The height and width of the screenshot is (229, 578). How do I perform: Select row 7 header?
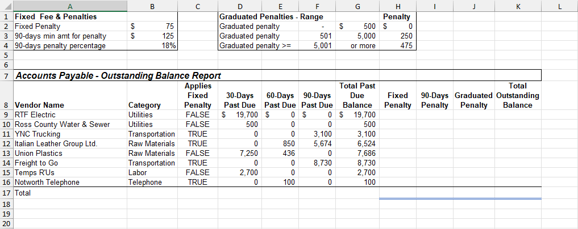(x=6, y=76)
